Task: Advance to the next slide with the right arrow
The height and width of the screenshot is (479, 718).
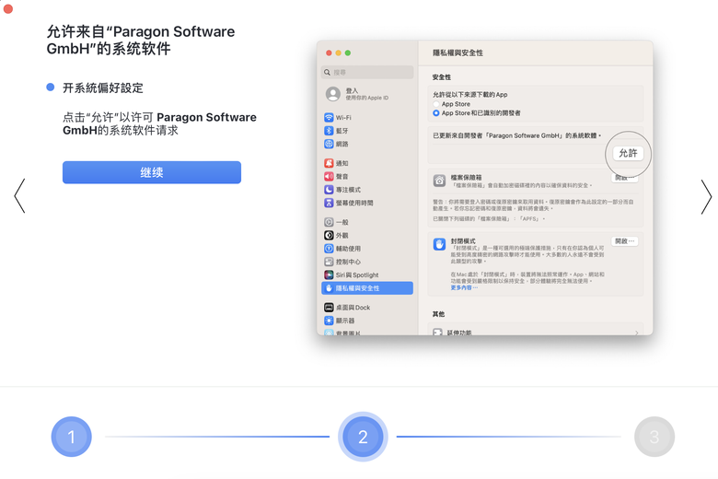Action: tap(706, 196)
